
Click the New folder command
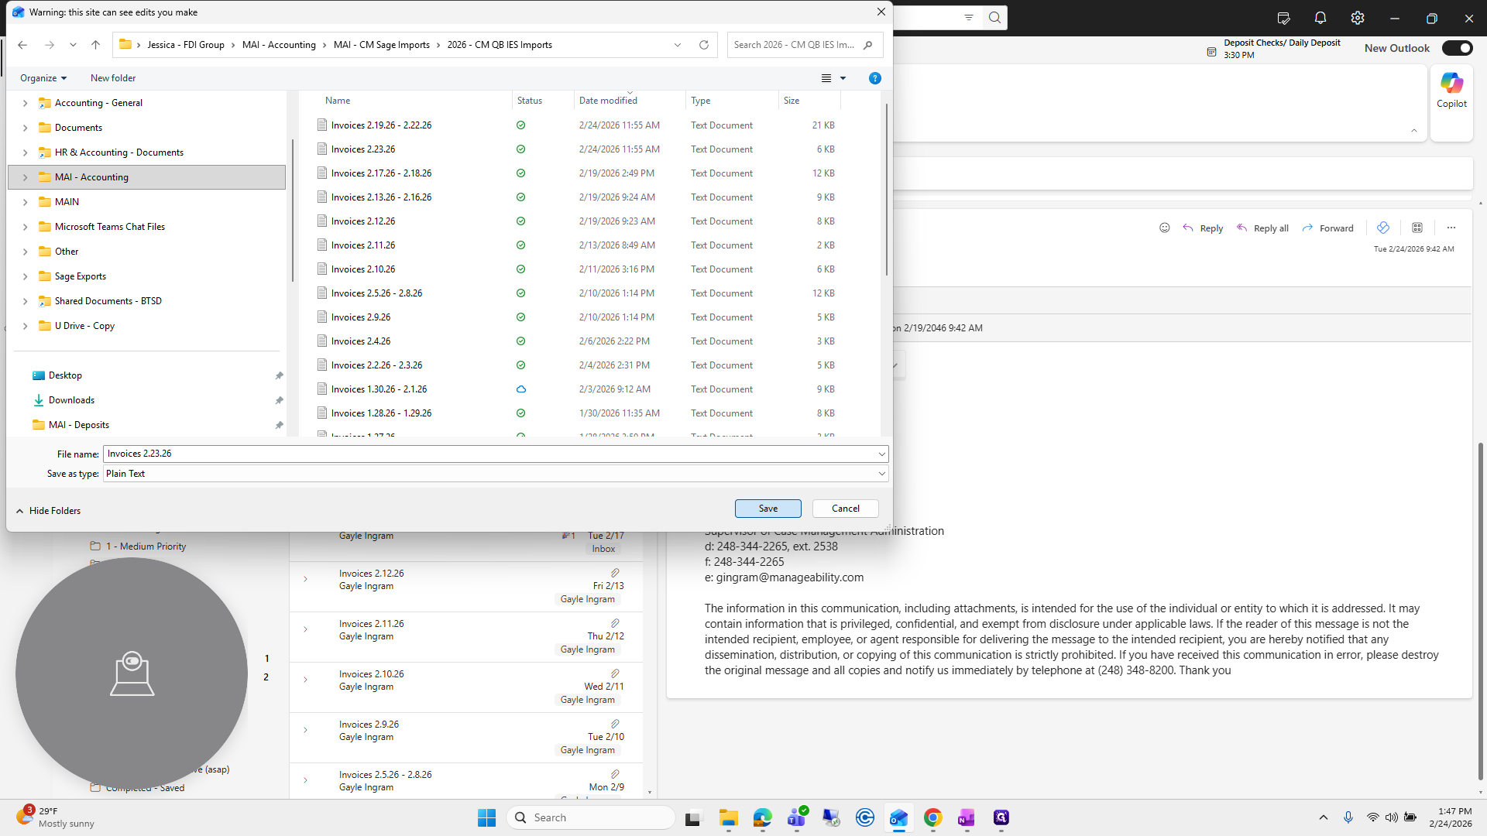coord(113,78)
